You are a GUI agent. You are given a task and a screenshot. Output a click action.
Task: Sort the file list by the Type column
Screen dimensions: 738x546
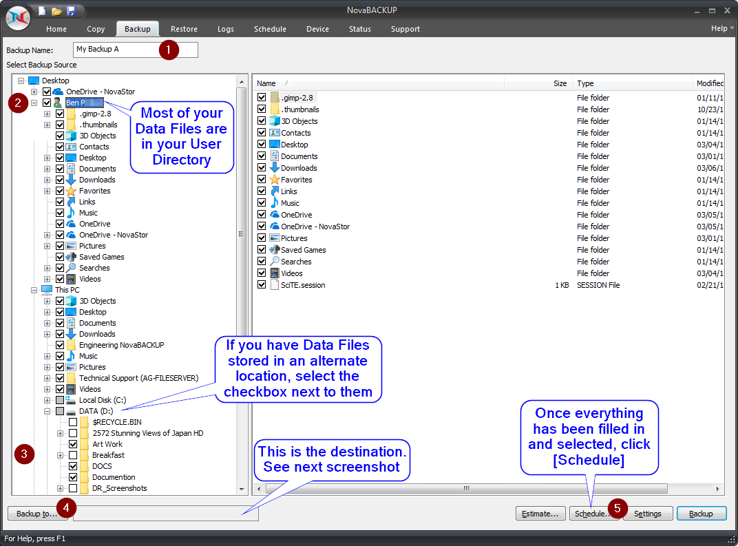click(x=633, y=83)
